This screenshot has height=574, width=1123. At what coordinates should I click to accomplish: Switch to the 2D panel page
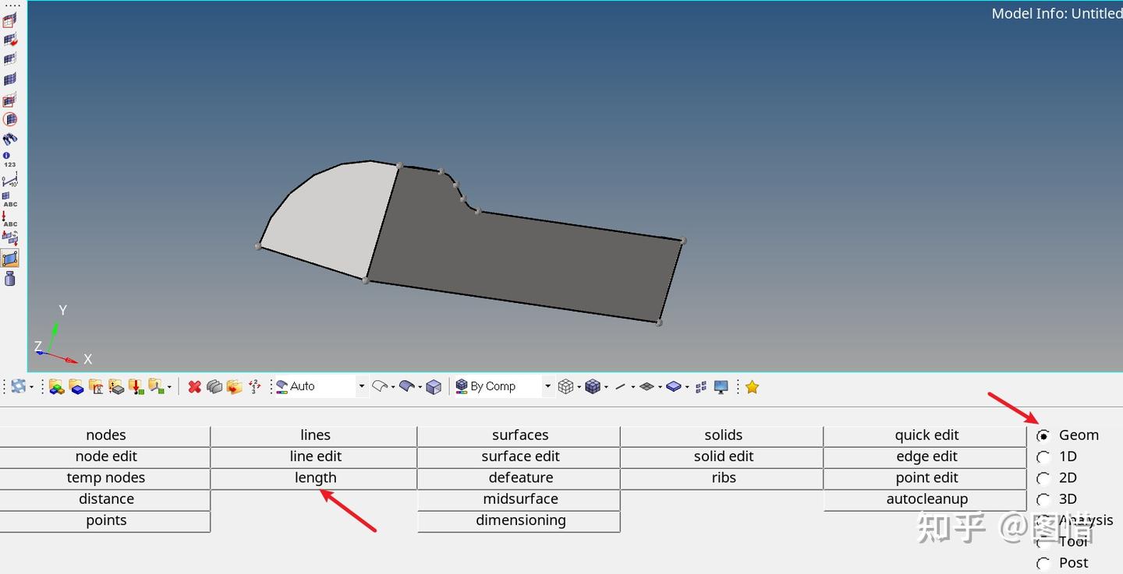[1043, 477]
